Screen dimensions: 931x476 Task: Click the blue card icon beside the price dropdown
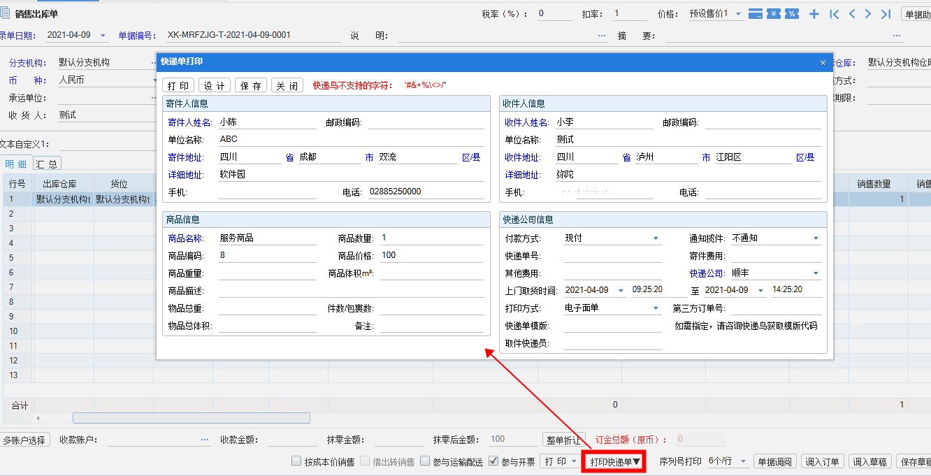tap(755, 14)
